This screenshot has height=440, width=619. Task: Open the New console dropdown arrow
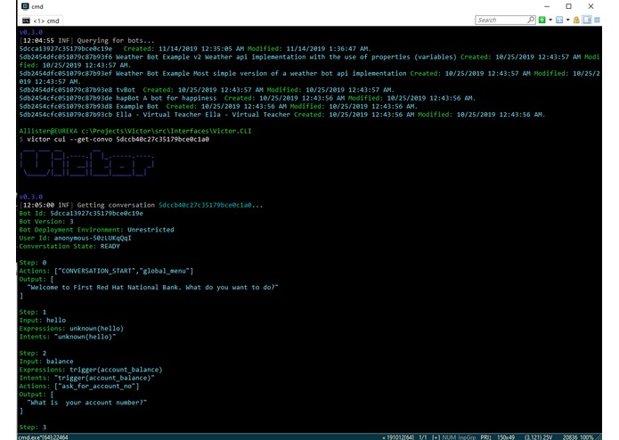coord(550,20)
